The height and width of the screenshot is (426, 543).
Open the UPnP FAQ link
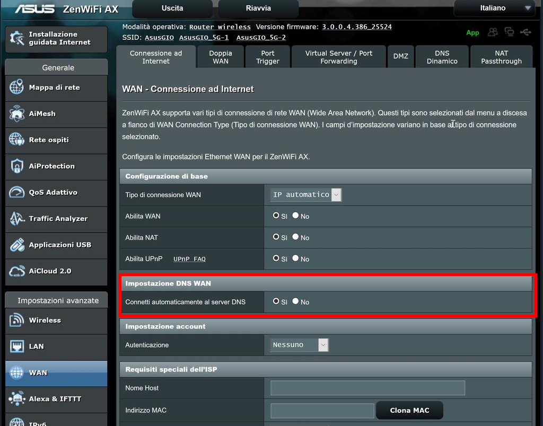(x=189, y=259)
